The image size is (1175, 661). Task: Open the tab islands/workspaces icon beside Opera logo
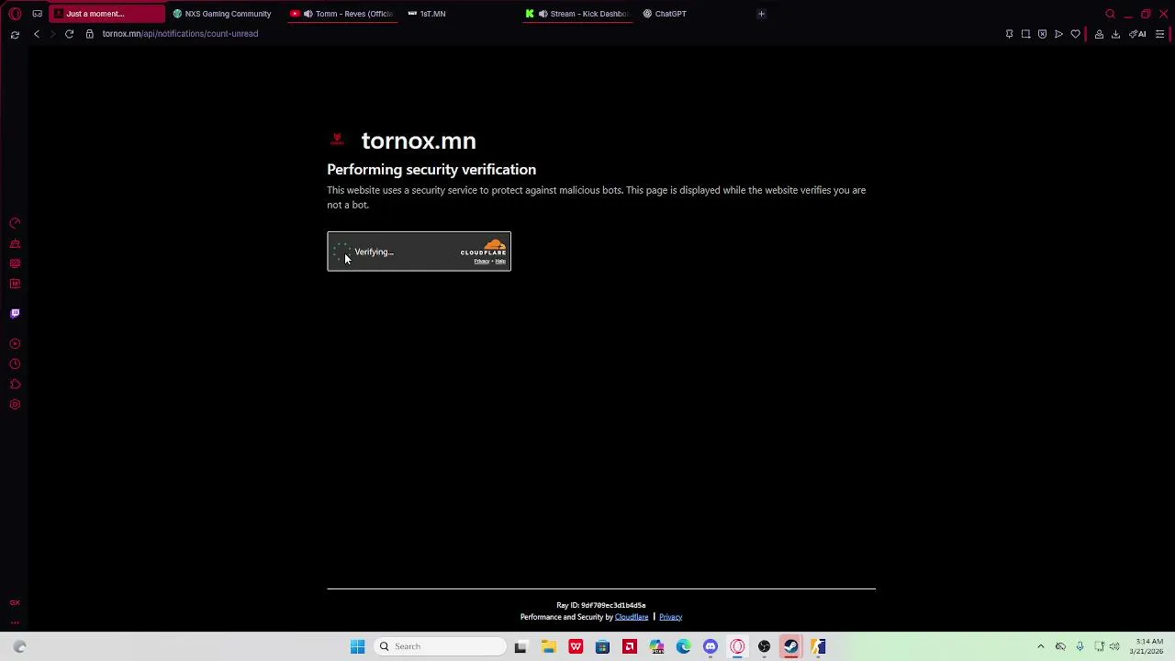pyautogui.click(x=37, y=14)
